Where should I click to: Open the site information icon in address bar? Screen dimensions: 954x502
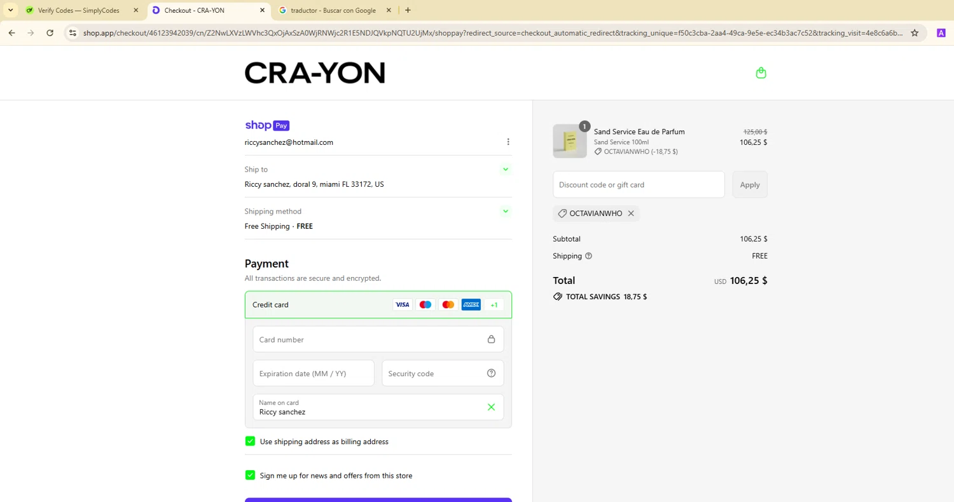pyautogui.click(x=73, y=33)
